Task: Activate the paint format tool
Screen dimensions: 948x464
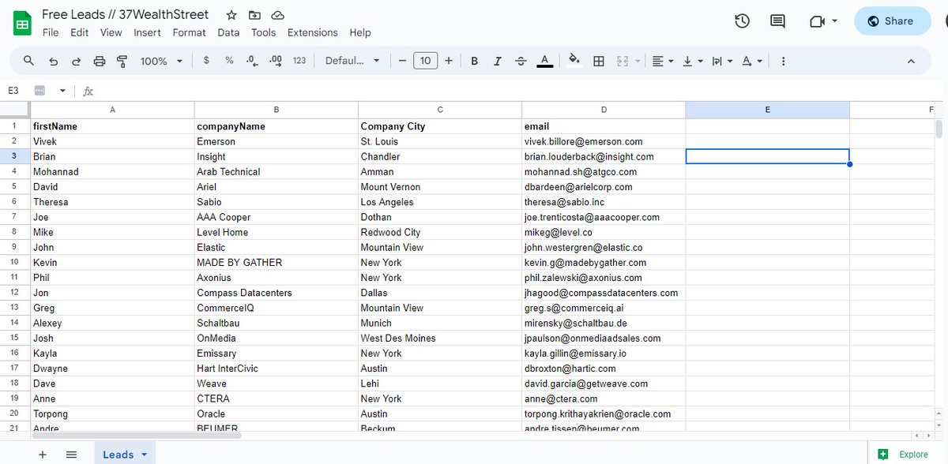Action: [x=122, y=61]
